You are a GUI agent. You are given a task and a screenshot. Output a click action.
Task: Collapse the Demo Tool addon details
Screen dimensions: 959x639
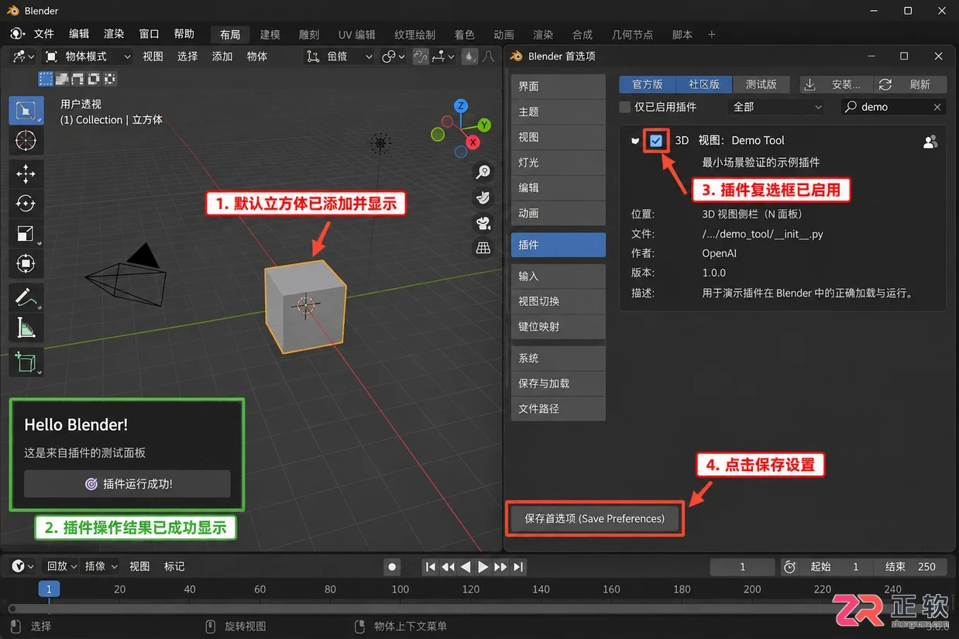click(x=635, y=141)
